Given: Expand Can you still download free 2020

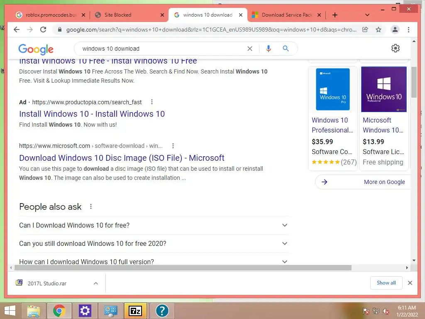Looking at the screenshot, I should (154, 243).
